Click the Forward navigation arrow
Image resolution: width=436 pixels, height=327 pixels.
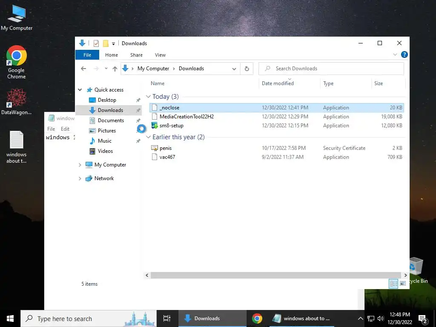click(96, 69)
